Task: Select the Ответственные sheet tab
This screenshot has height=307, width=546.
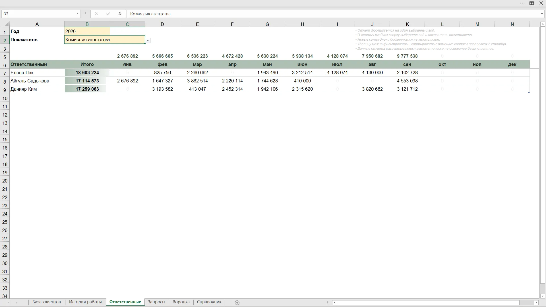Action: 125,302
